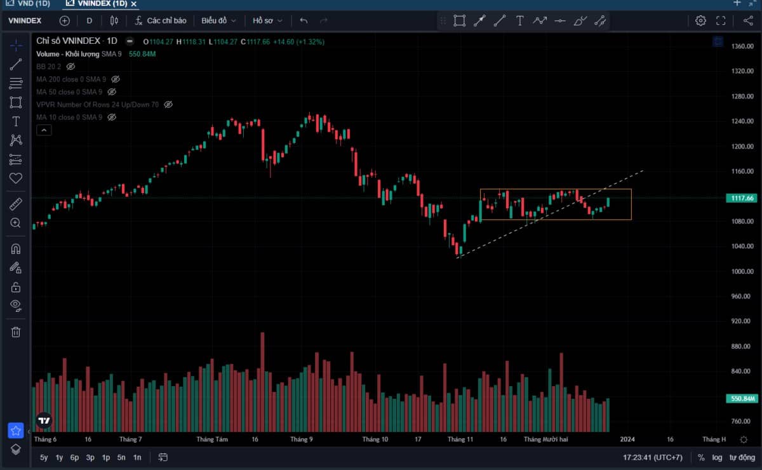Show the VPVR indicator
This screenshot has width=762, height=470.
[168, 104]
